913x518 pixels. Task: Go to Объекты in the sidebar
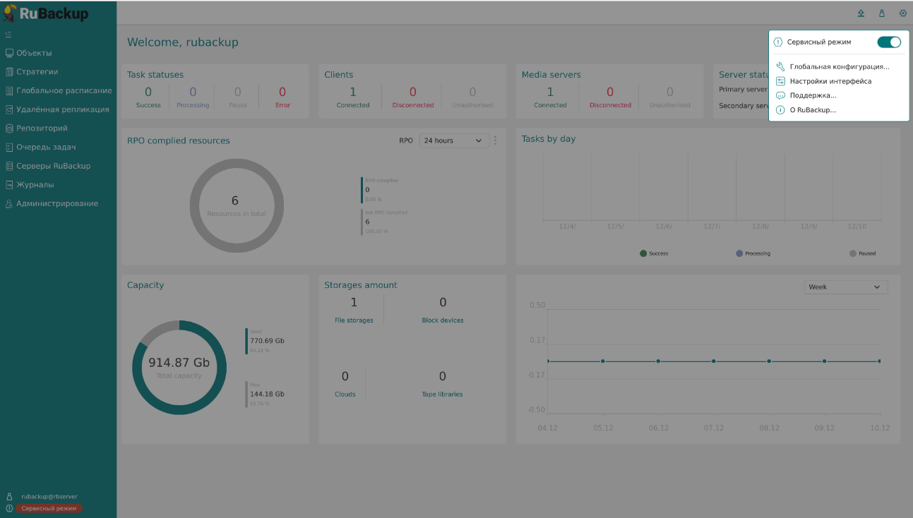pyautogui.click(x=34, y=53)
